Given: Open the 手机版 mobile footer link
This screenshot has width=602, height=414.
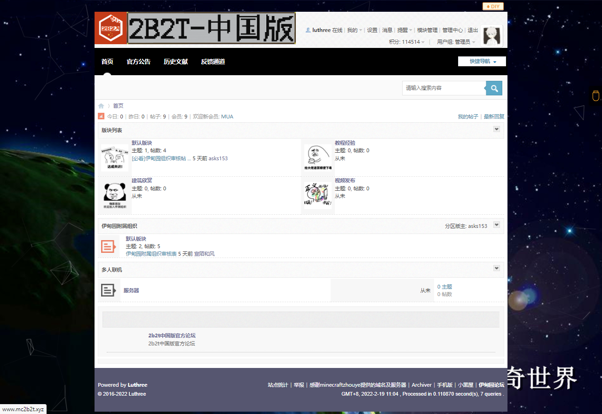Looking at the screenshot, I should (444, 385).
